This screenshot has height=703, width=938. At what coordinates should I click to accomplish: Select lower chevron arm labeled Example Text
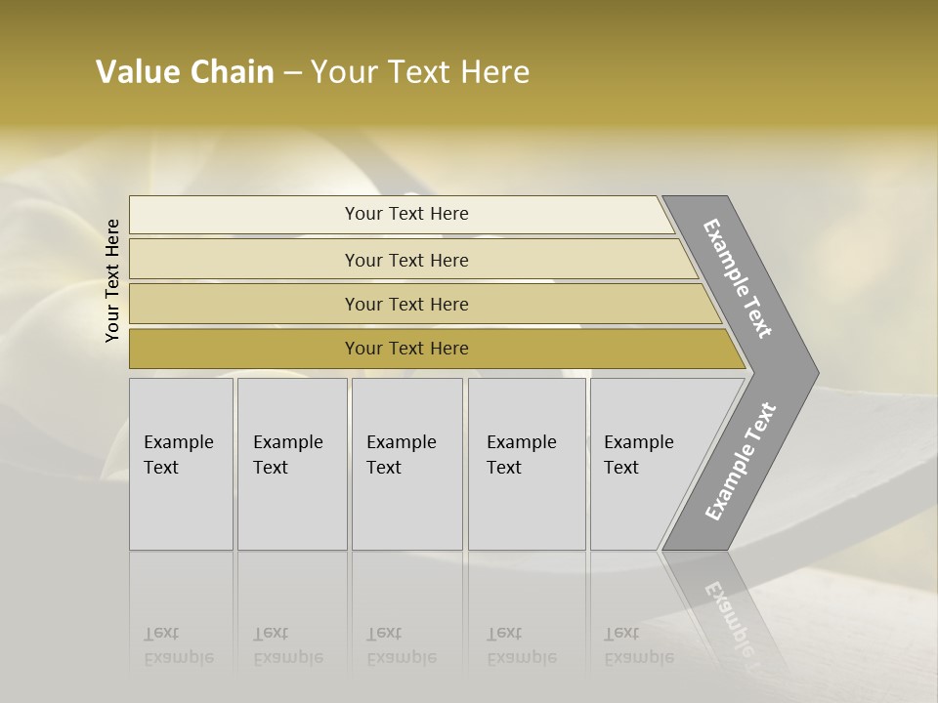click(741, 462)
